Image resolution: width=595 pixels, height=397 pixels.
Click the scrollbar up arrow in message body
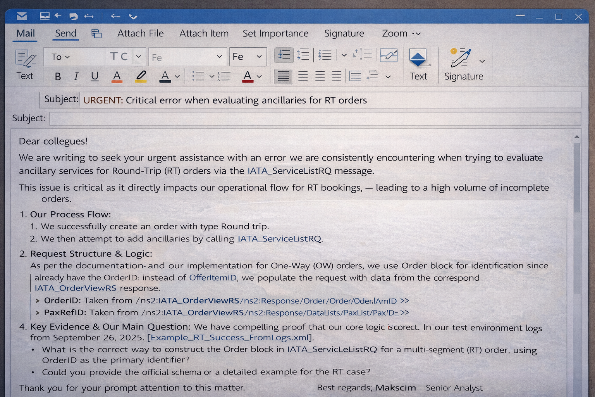(x=577, y=136)
